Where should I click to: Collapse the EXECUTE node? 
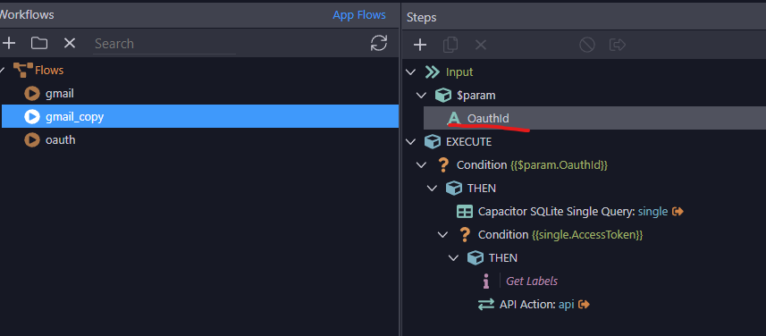411,142
